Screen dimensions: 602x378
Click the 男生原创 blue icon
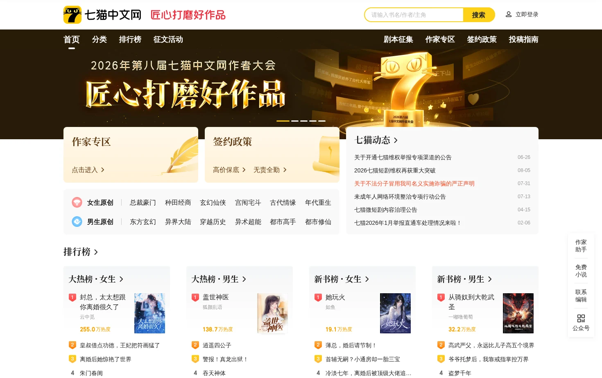click(x=77, y=222)
